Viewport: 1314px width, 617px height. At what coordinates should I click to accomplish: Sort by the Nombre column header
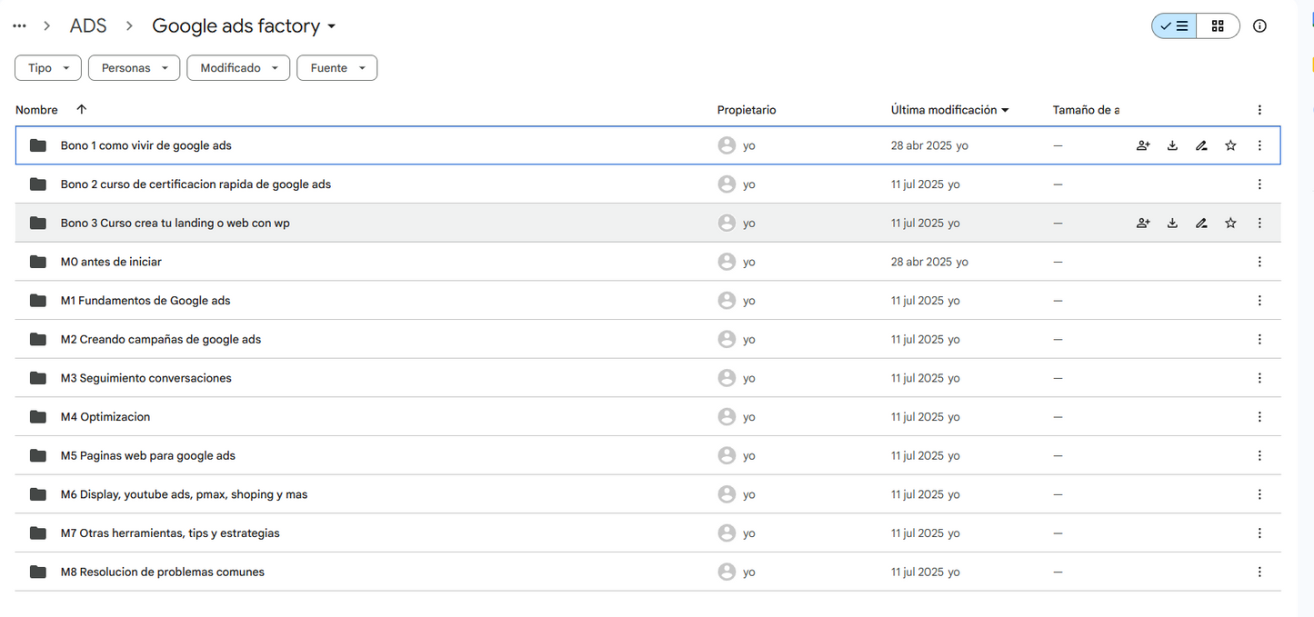[36, 110]
